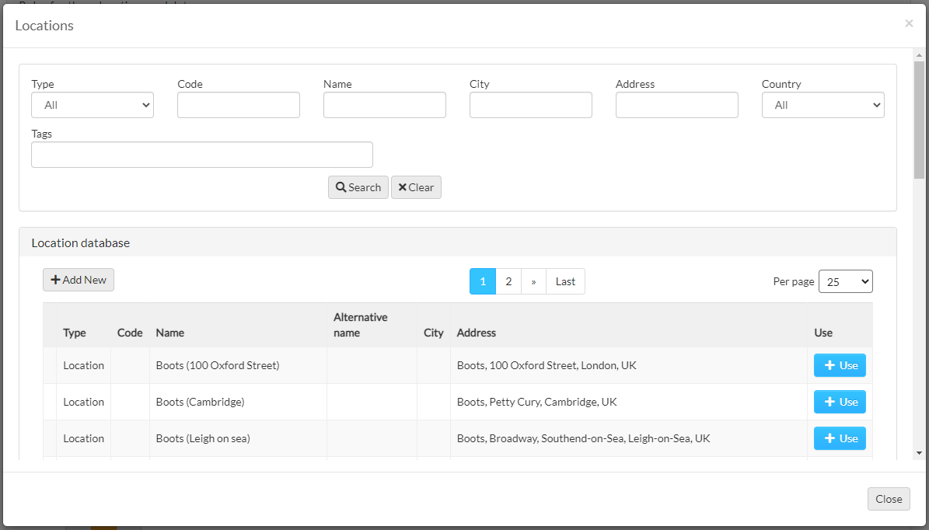929x530 pixels.
Task: Use Boots (Cambridge) location
Action: 840,402
